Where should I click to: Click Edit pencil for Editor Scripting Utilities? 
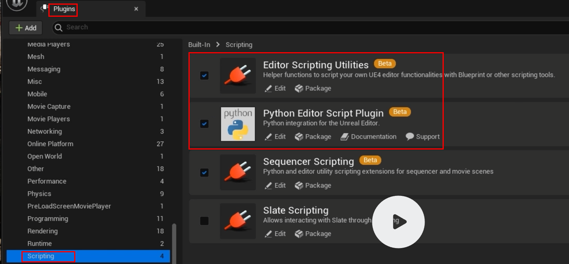[x=275, y=88]
